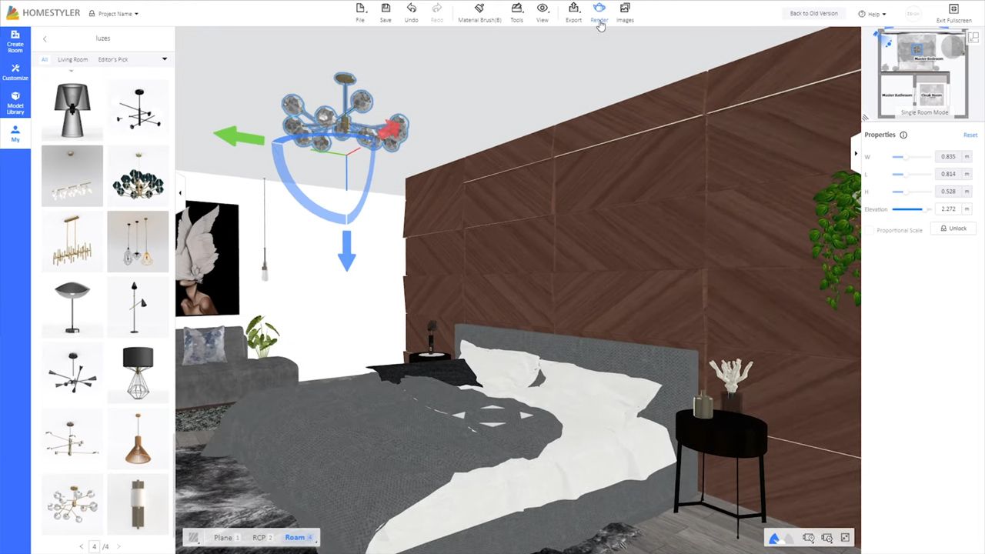Viewport: 985px width, 554px height.
Task: Adjust the Elevation slider
Action: (x=911, y=209)
